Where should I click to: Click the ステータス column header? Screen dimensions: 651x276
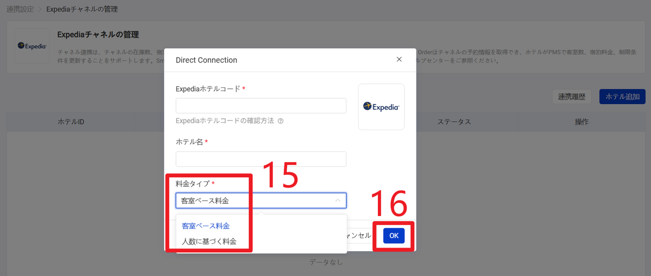(454, 122)
